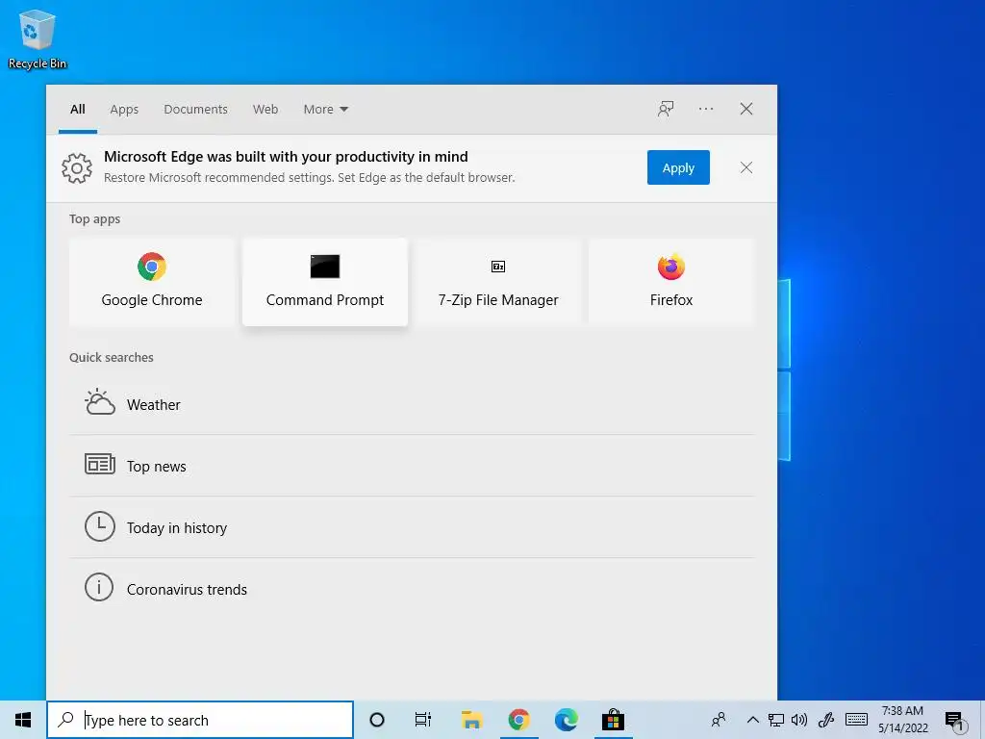Open Coronavirus trends quick search
This screenshot has width=985, height=739.
(412, 589)
